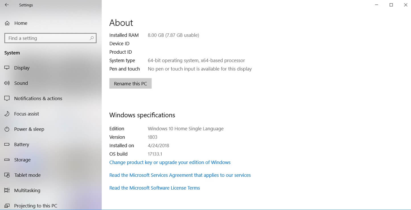Screen dimensions: 411x210
Task: Click the System section header in sidebar
Action: pos(12,53)
